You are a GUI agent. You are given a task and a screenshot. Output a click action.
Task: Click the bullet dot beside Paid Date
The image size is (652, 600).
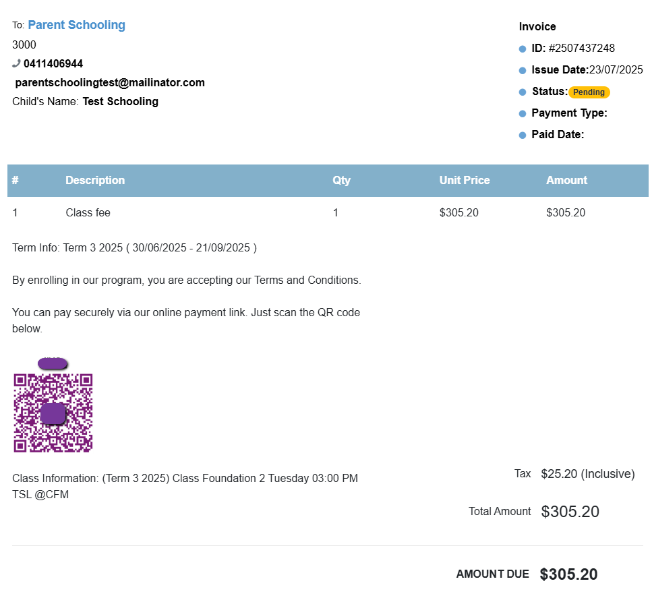click(522, 136)
